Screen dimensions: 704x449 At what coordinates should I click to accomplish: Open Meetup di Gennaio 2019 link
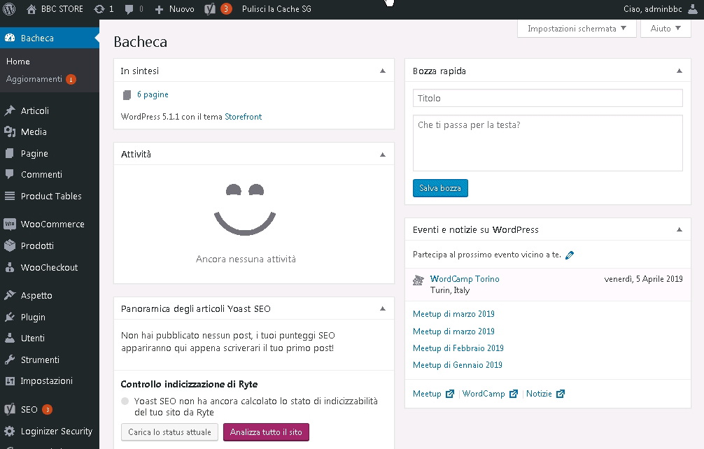457,365
